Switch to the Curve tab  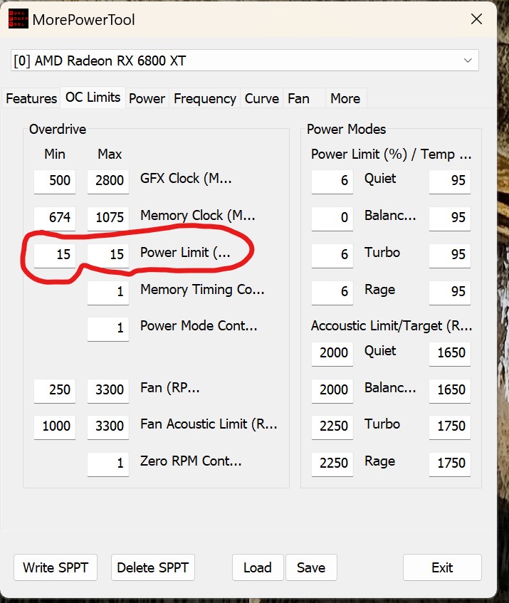point(262,98)
